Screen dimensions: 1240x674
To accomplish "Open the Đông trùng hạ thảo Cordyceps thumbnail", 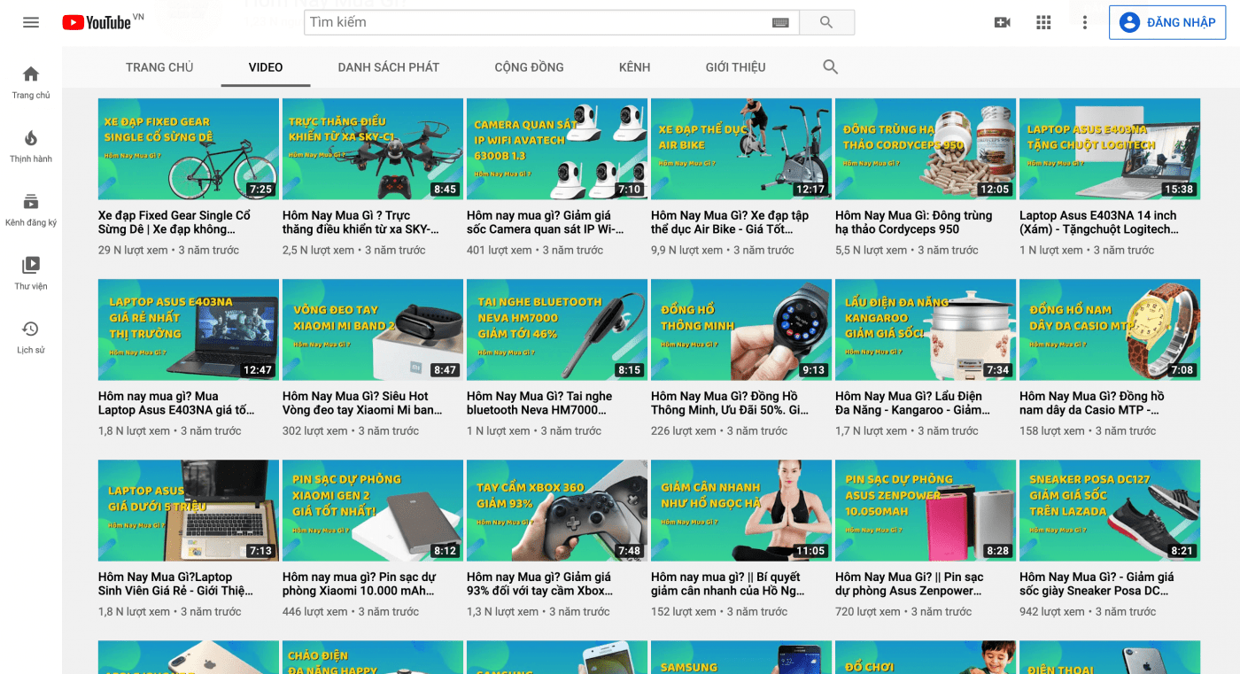I will 926,149.
